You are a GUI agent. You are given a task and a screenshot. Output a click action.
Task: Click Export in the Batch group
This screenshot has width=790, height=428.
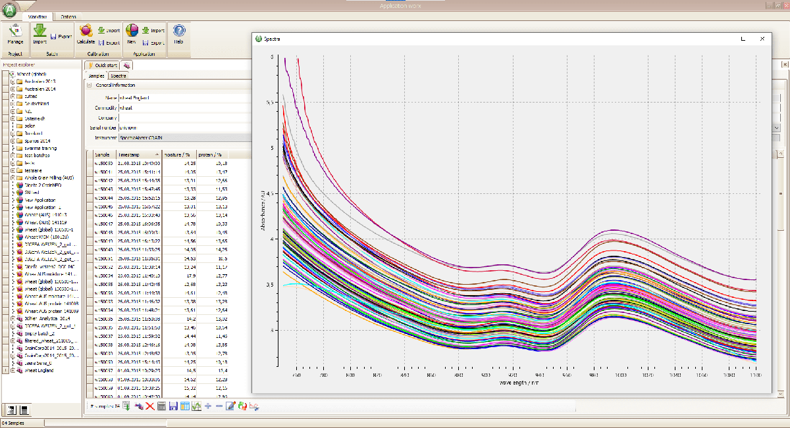click(61, 37)
